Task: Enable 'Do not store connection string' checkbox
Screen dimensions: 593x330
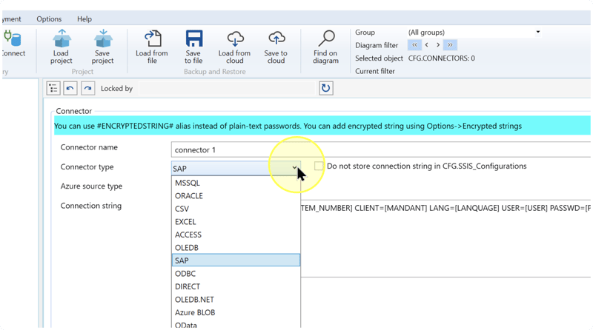Action: coord(319,166)
